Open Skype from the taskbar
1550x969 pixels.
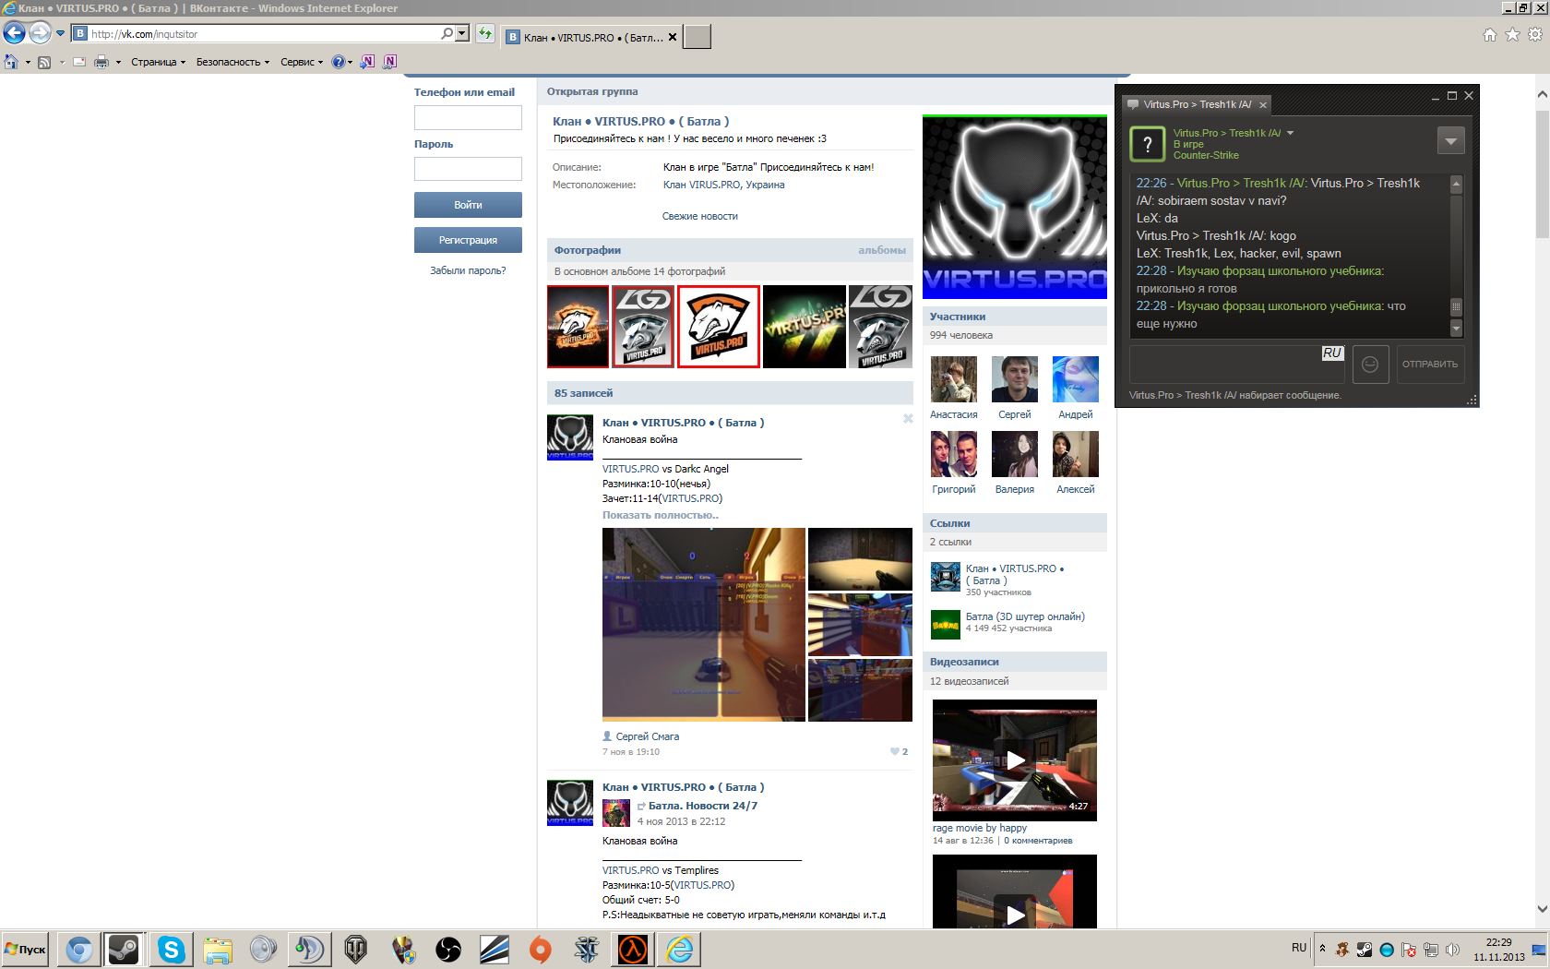click(x=171, y=950)
